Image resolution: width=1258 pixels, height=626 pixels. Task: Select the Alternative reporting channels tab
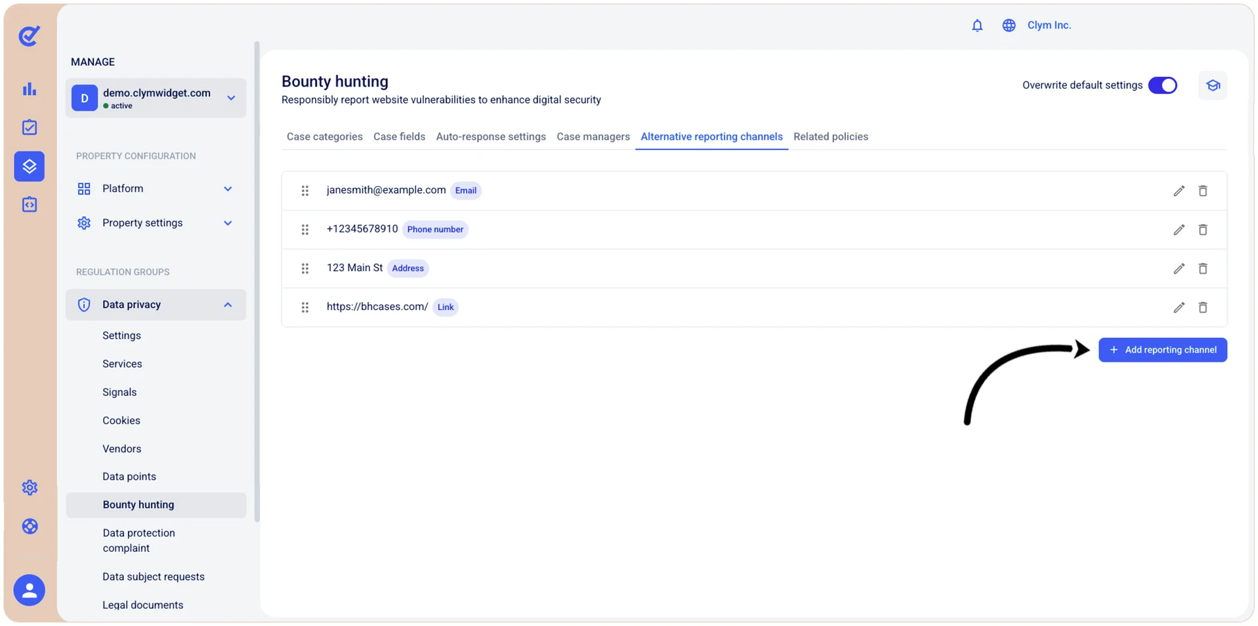point(711,136)
